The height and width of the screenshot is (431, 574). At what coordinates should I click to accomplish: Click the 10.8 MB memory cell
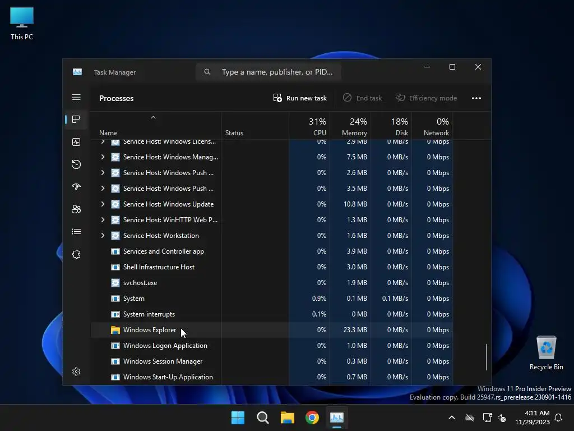point(350,204)
